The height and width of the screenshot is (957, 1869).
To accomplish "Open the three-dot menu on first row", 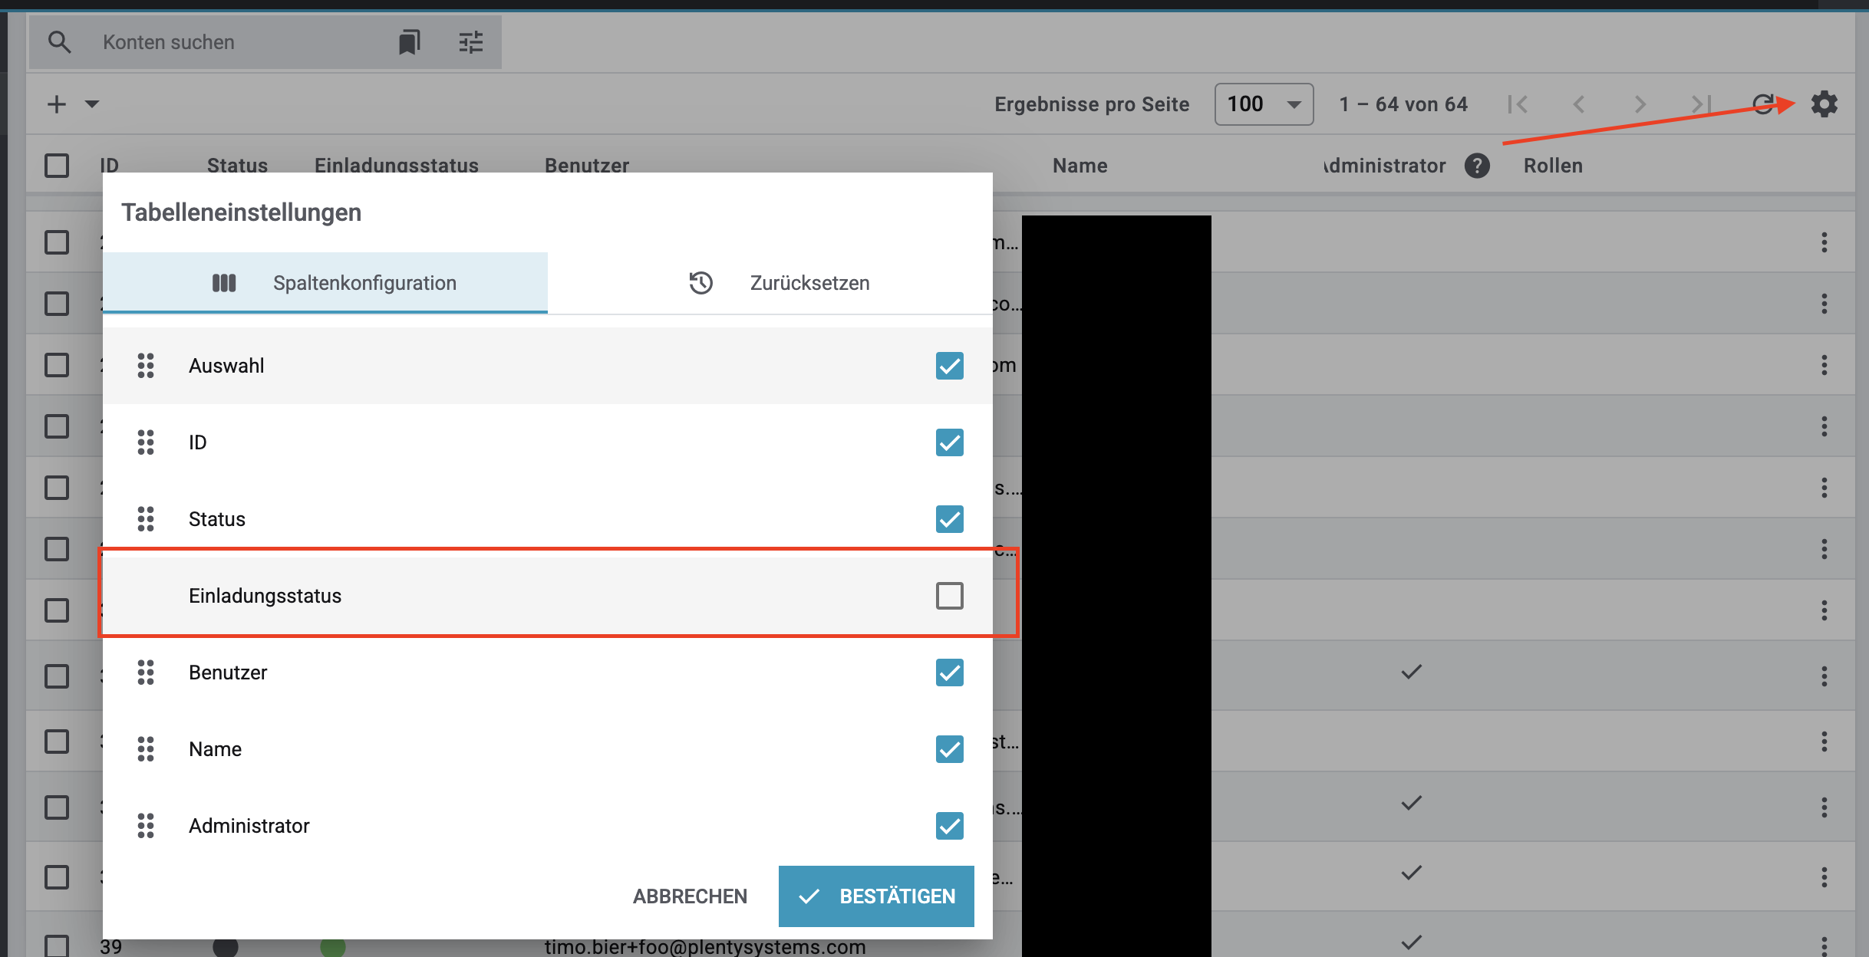I will click(x=1824, y=242).
